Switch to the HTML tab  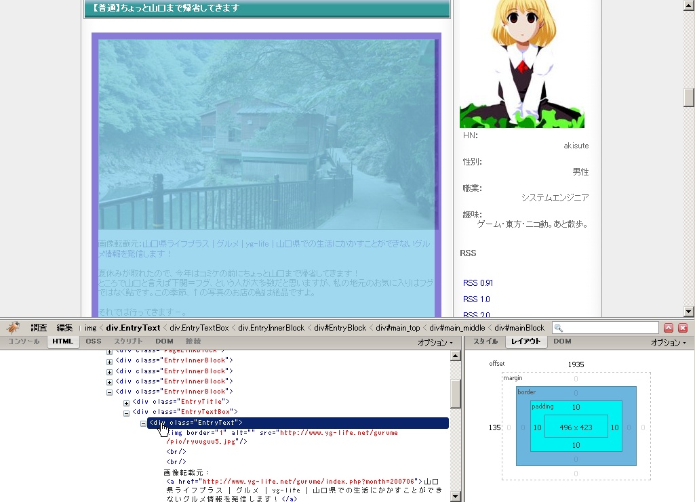pos(62,341)
